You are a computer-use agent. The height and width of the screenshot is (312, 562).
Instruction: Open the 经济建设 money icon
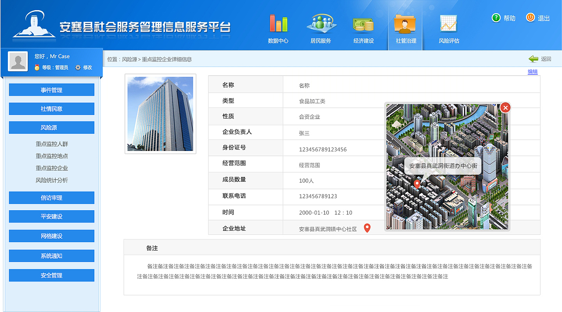pyautogui.click(x=363, y=24)
